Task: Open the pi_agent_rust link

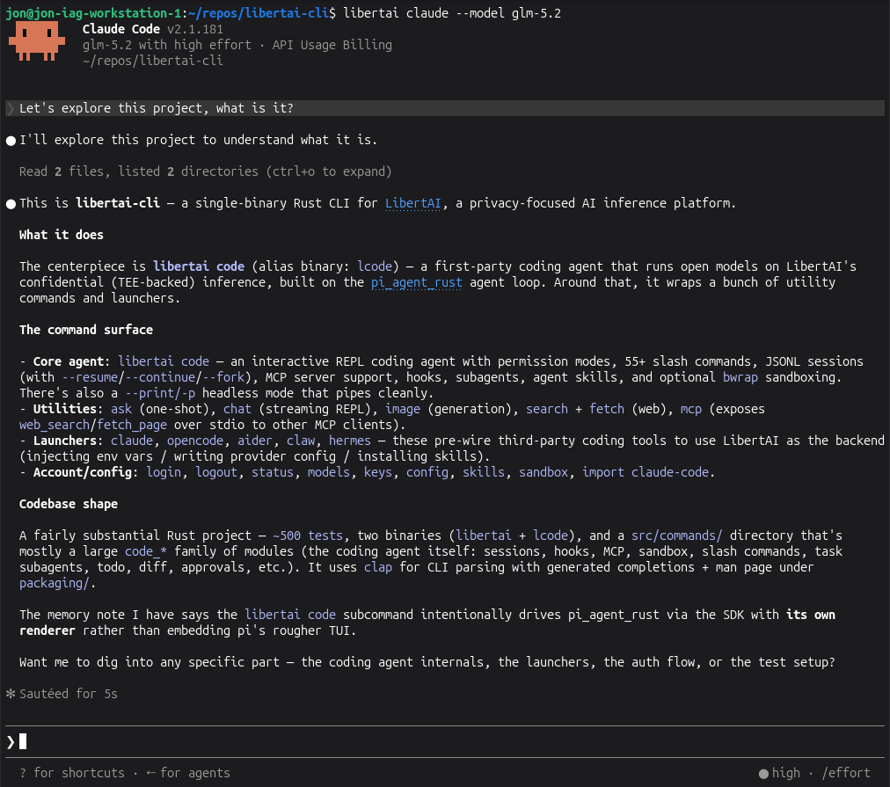Action: coord(416,282)
